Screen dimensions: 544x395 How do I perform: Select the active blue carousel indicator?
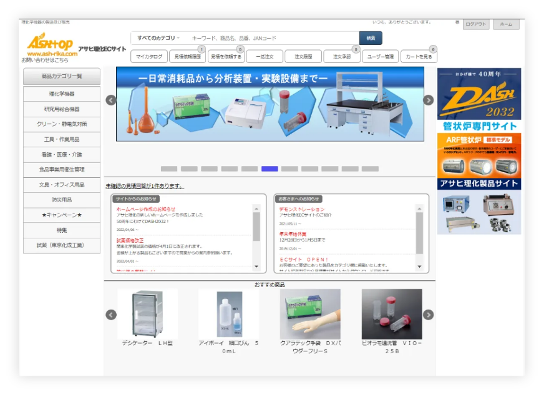click(x=270, y=168)
